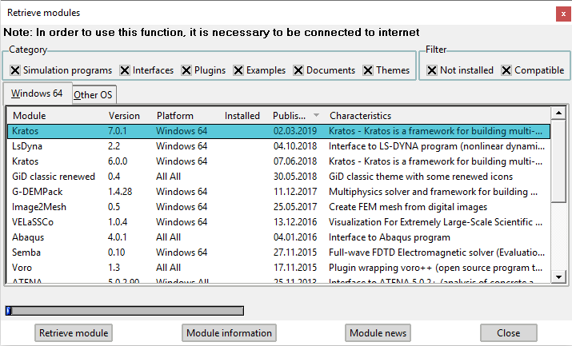Uncheck the Examples category
Image resolution: width=572 pixels, height=346 pixels.
pyautogui.click(x=238, y=70)
